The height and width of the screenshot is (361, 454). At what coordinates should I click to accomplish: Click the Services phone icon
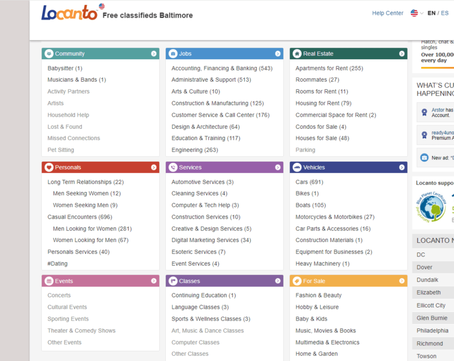tap(172, 167)
